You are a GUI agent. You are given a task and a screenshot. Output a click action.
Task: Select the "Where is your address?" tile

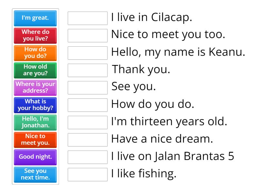(x=35, y=88)
